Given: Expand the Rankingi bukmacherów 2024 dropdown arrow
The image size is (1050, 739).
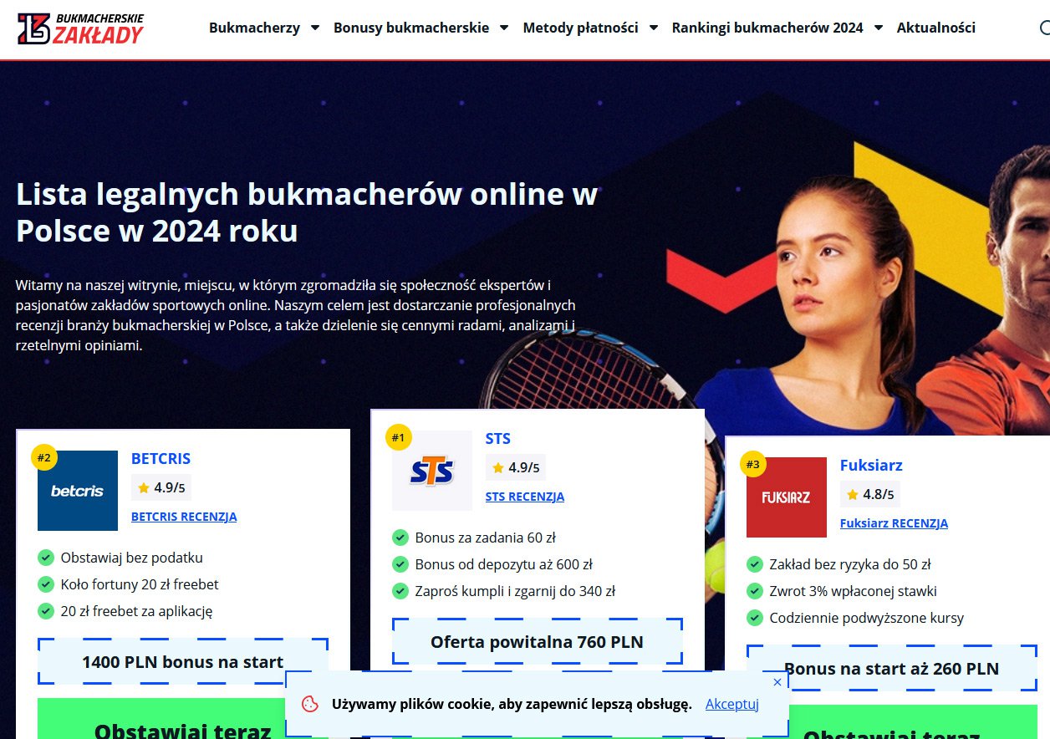Looking at the screenshot, I should 879,28.
